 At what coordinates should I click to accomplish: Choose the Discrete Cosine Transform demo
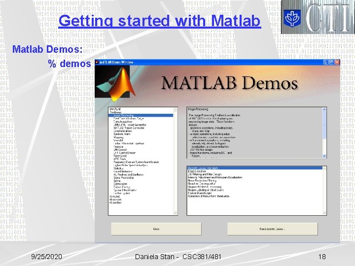tap(255, 168)
